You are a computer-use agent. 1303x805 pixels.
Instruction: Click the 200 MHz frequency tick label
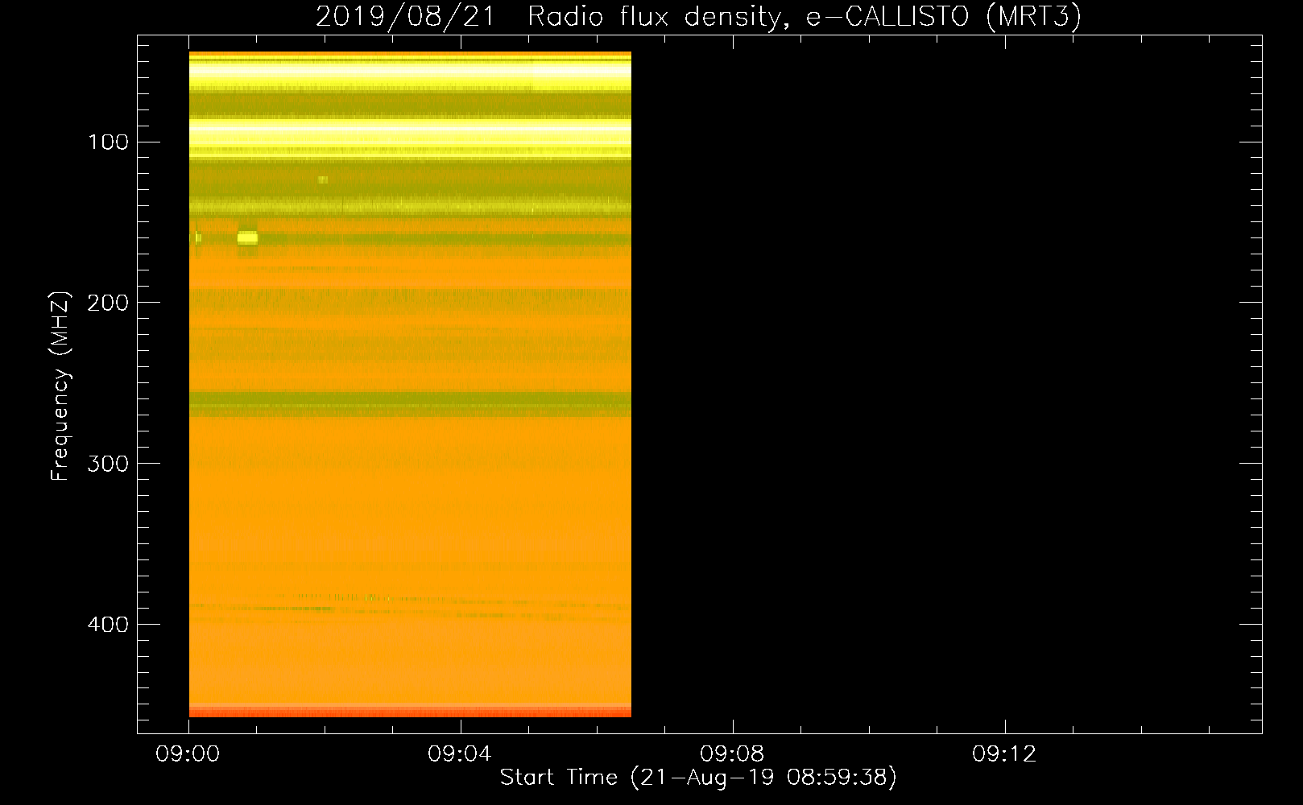coord(108,303)
